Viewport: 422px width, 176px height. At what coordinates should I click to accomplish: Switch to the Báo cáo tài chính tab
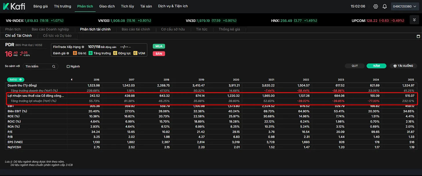tap(136, 29)
